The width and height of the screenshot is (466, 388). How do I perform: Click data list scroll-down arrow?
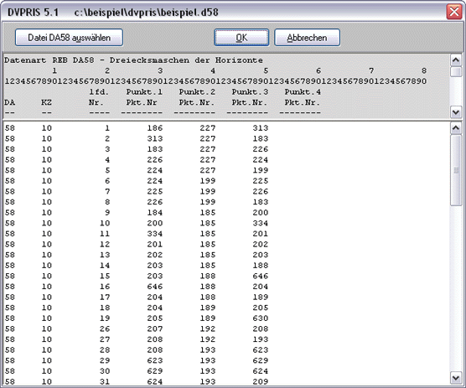(456, 378)
